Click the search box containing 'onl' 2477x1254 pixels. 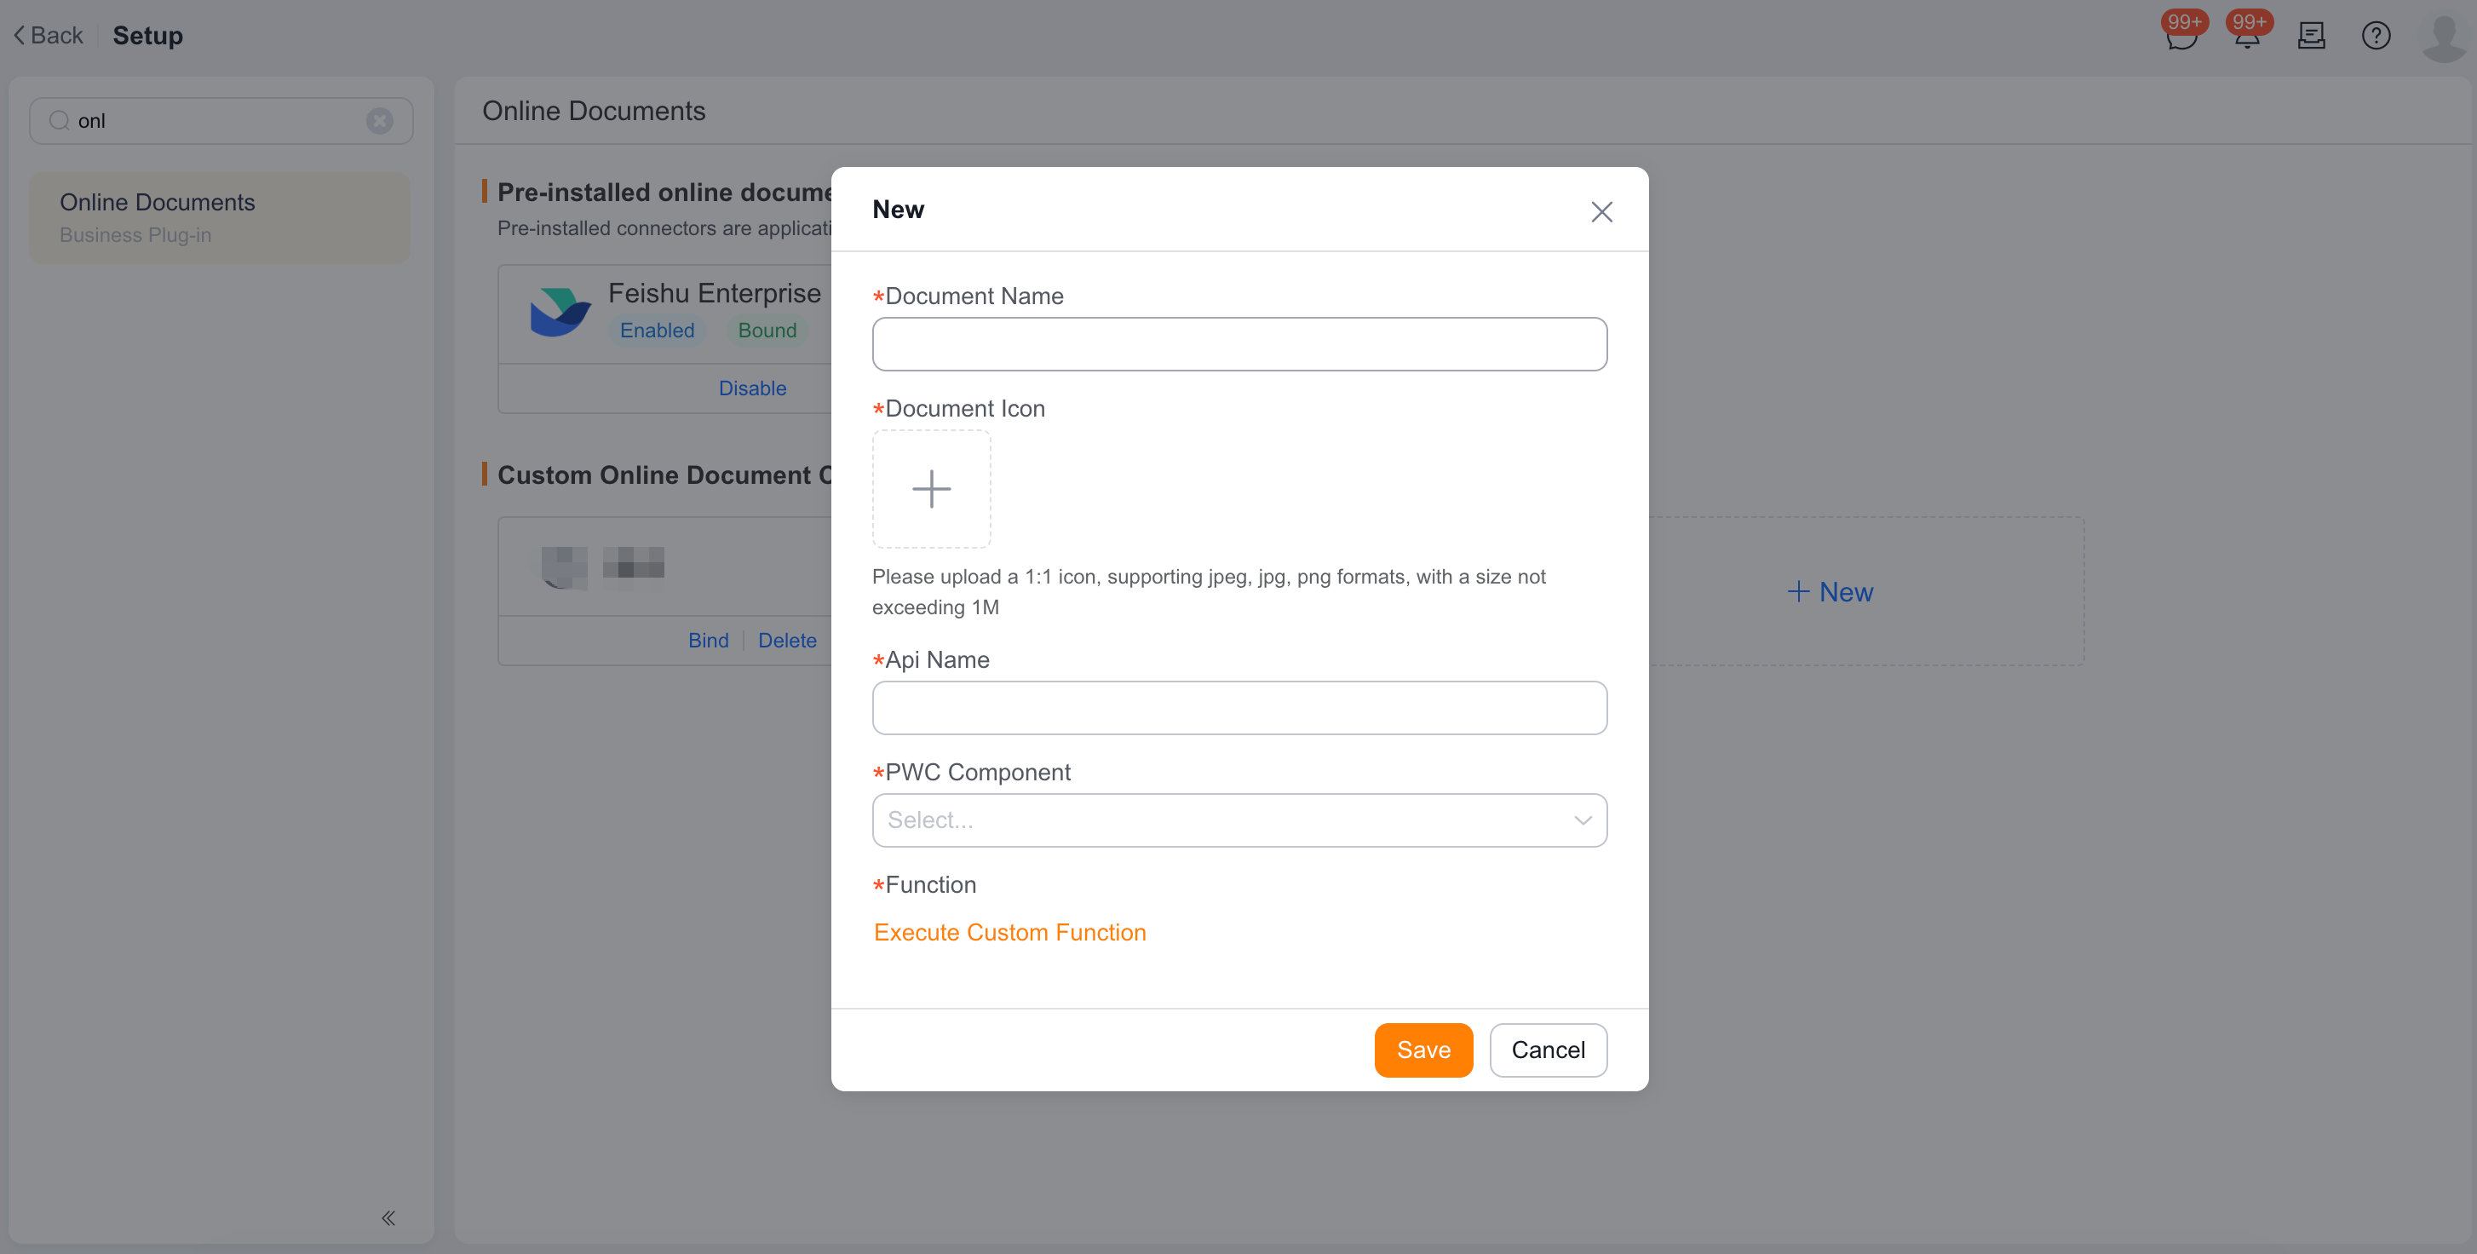[221, 120]
